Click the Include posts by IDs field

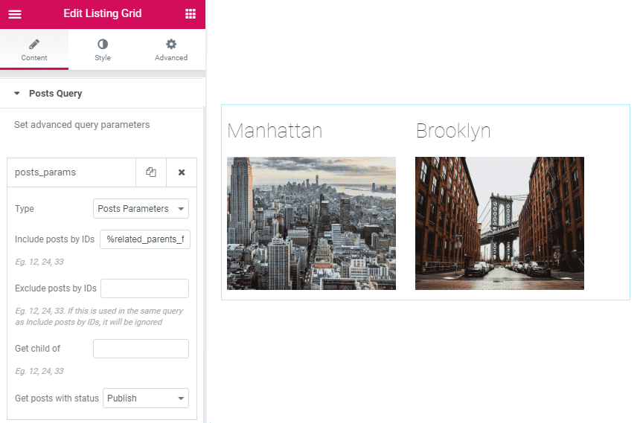(145, 239)
